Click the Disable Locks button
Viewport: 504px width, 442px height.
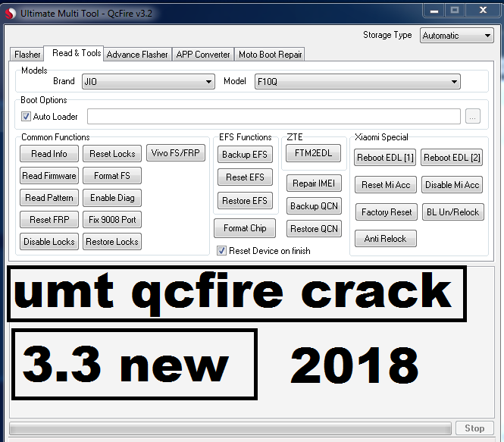[x=49, y=241]
